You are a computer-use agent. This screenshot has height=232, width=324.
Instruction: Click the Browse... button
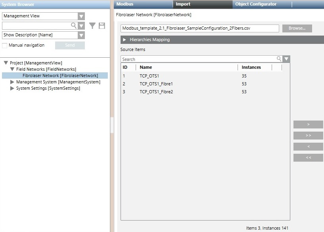click(297, 28)
